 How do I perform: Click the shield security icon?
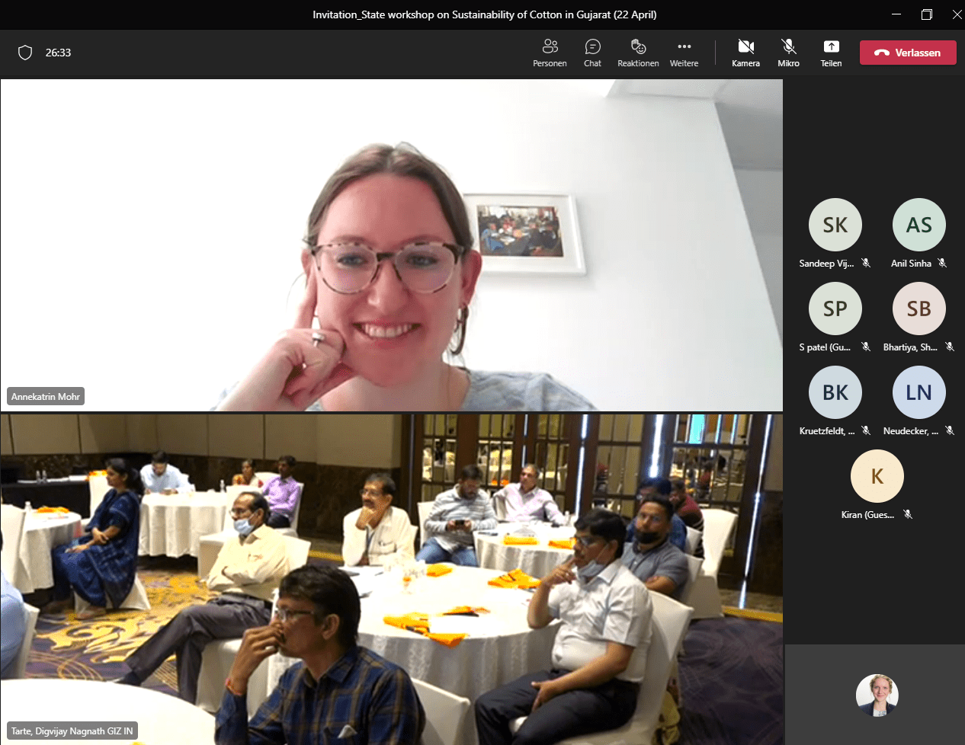point(25,53)
